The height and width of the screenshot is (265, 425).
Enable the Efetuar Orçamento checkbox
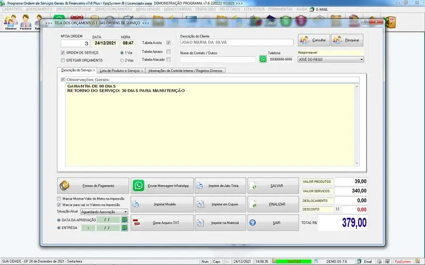pyautogui.click(x=63, y=60)
